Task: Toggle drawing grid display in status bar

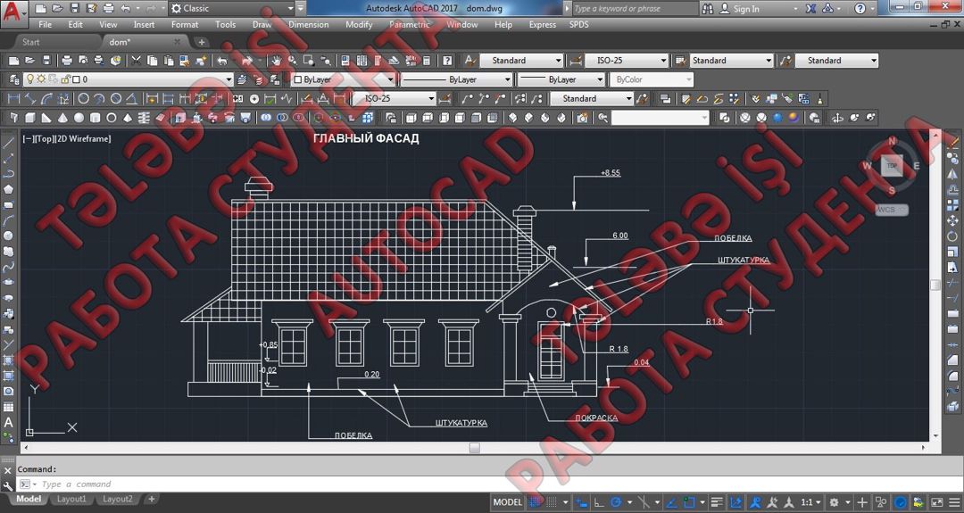Action: click(536, 502)
